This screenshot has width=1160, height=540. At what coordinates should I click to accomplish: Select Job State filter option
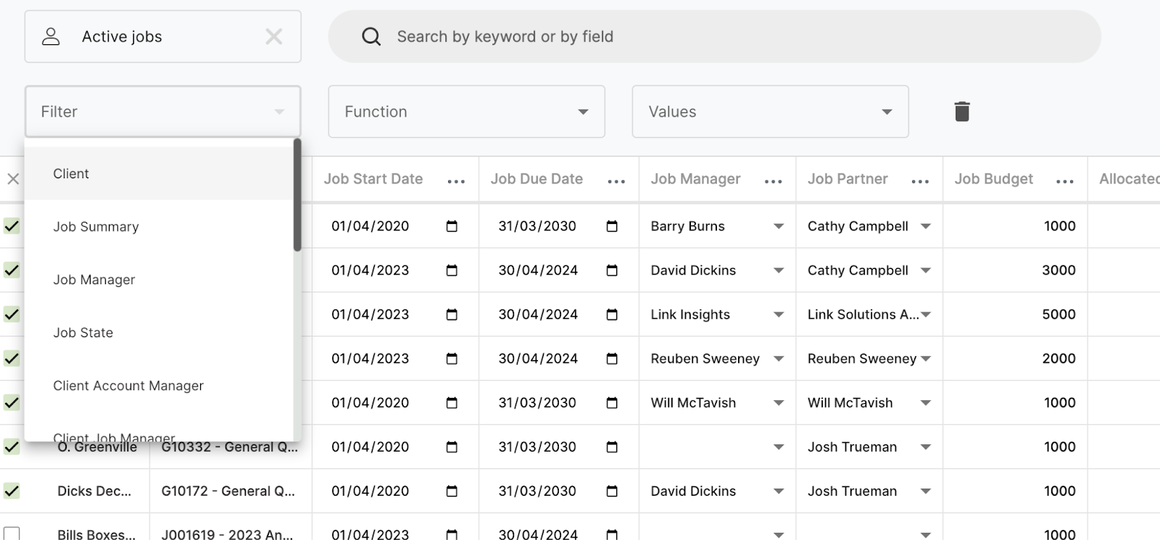(83, 333)
